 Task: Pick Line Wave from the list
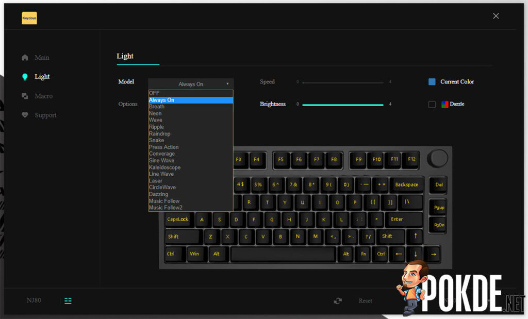(x=191, y=174)
